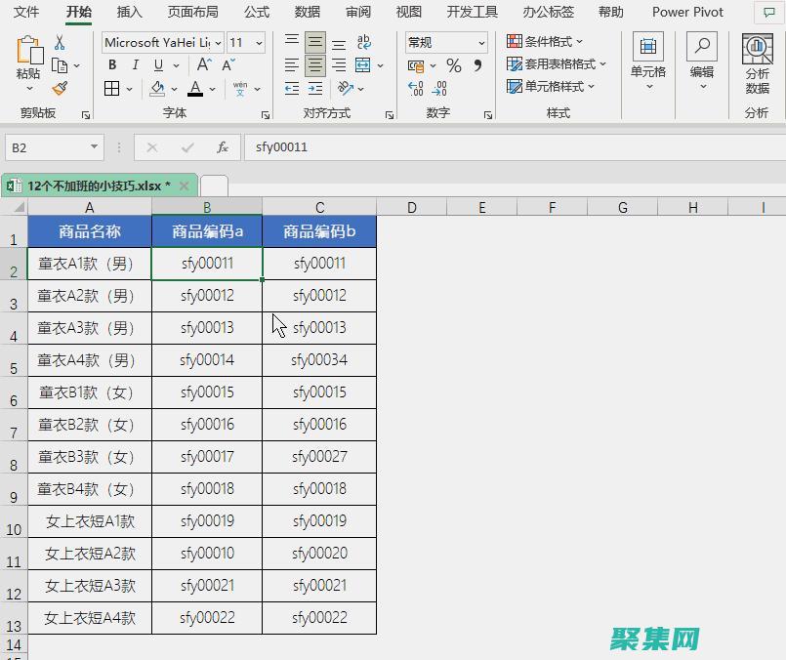The height and width of the screenshot is (660, 786).
Task: Select the cell containing sfy00034
Action: [318, 359]
